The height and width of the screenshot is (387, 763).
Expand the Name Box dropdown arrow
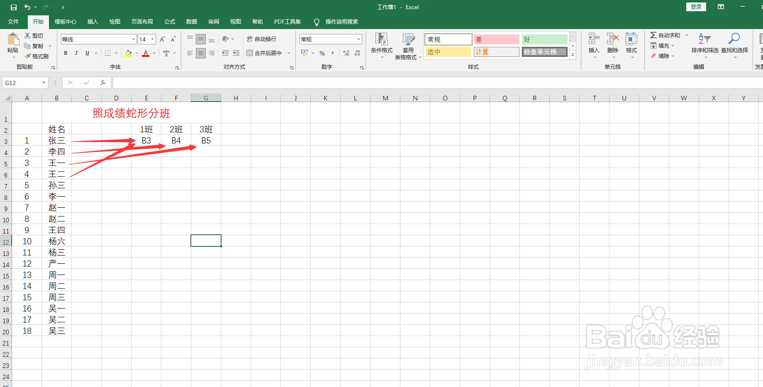[44, 83]
